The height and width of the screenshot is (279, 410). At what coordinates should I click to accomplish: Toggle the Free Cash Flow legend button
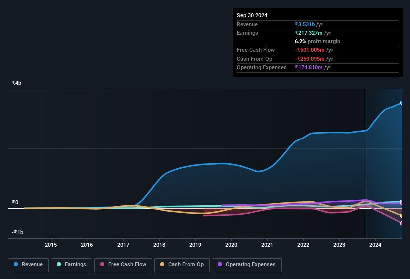coord(123,265)
